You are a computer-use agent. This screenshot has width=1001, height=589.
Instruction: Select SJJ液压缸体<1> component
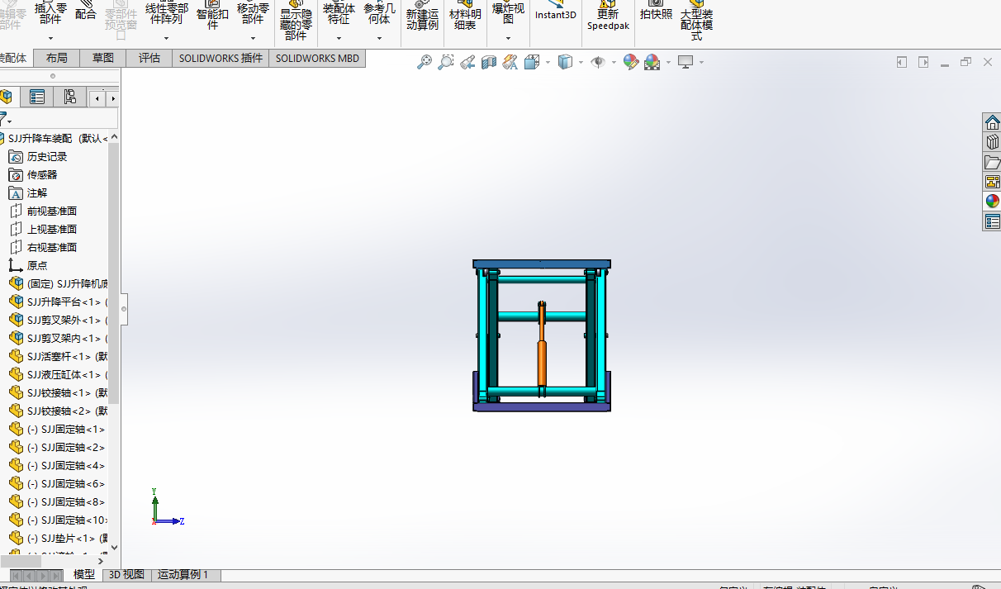(x=58, y=374)
